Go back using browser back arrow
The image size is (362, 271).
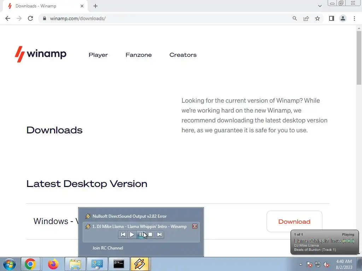click(8, 18)
